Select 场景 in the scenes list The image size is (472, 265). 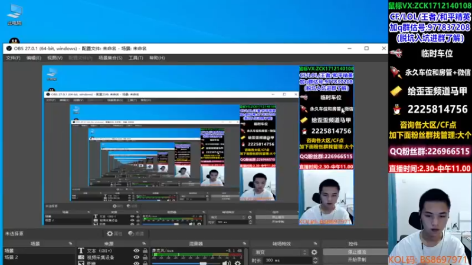coord(39,251)
